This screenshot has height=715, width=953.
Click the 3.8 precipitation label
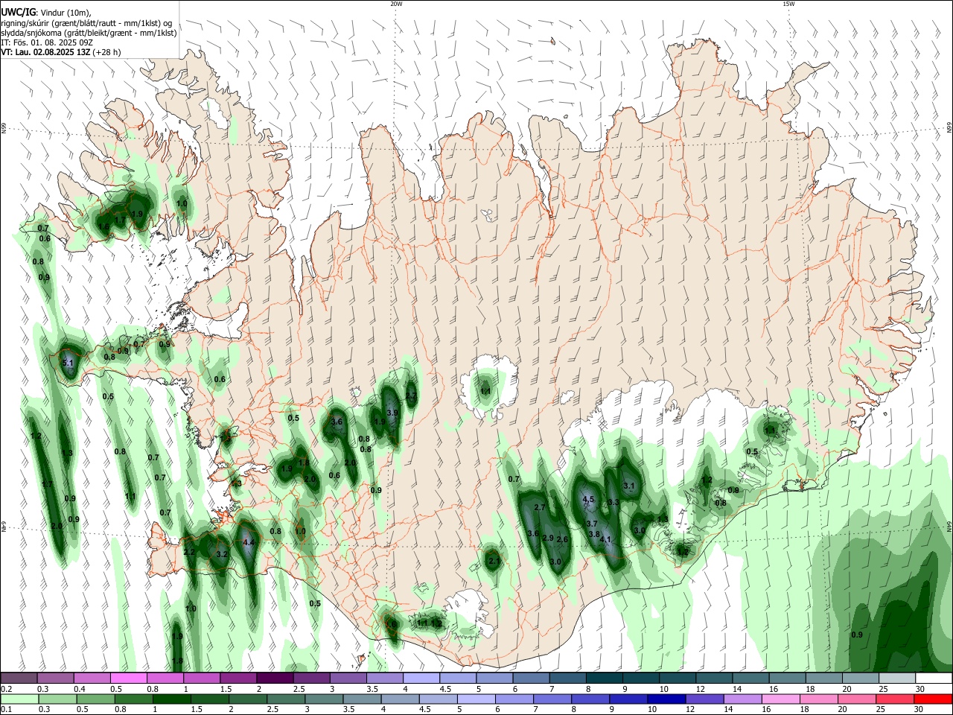point(594,534)
